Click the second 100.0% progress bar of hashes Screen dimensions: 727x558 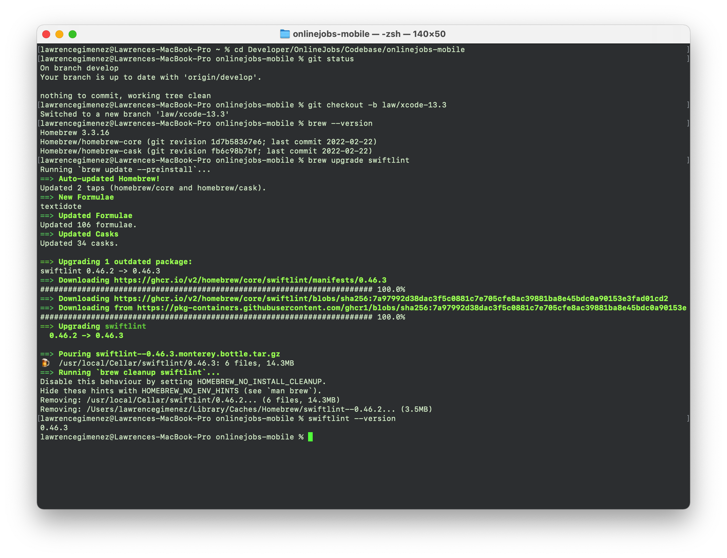pos(223,317)
